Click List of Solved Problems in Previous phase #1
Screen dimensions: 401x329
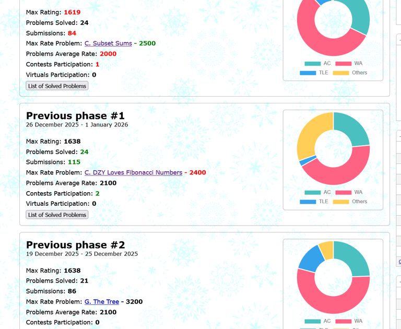[57, 215]
